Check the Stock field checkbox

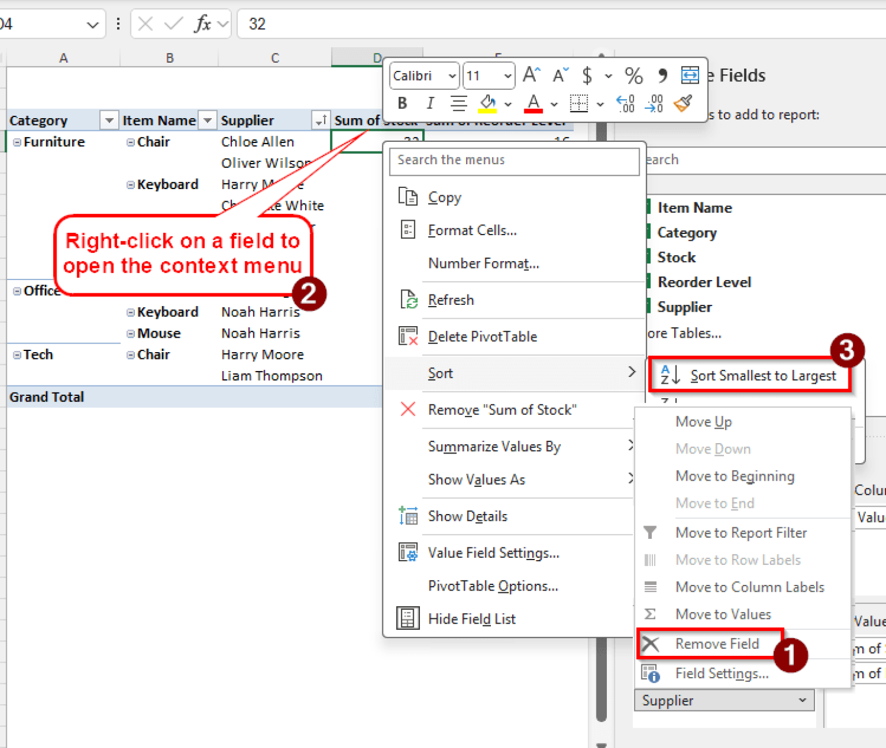coord(648,257)
